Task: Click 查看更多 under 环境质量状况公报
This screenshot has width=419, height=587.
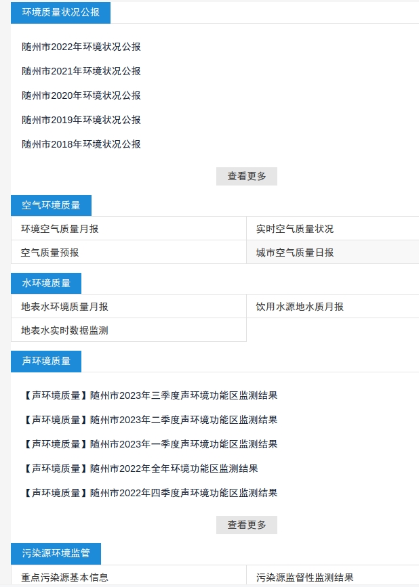Action: [x=247, y=176]
